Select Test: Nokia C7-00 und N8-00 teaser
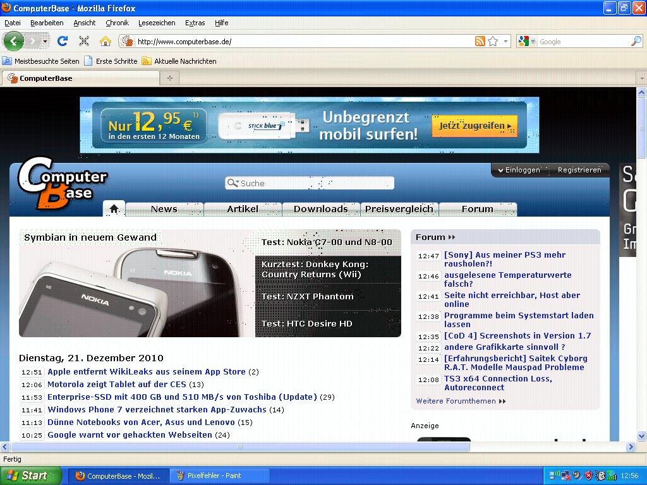This screenshot has width=647, height=485. coord(327,242)
